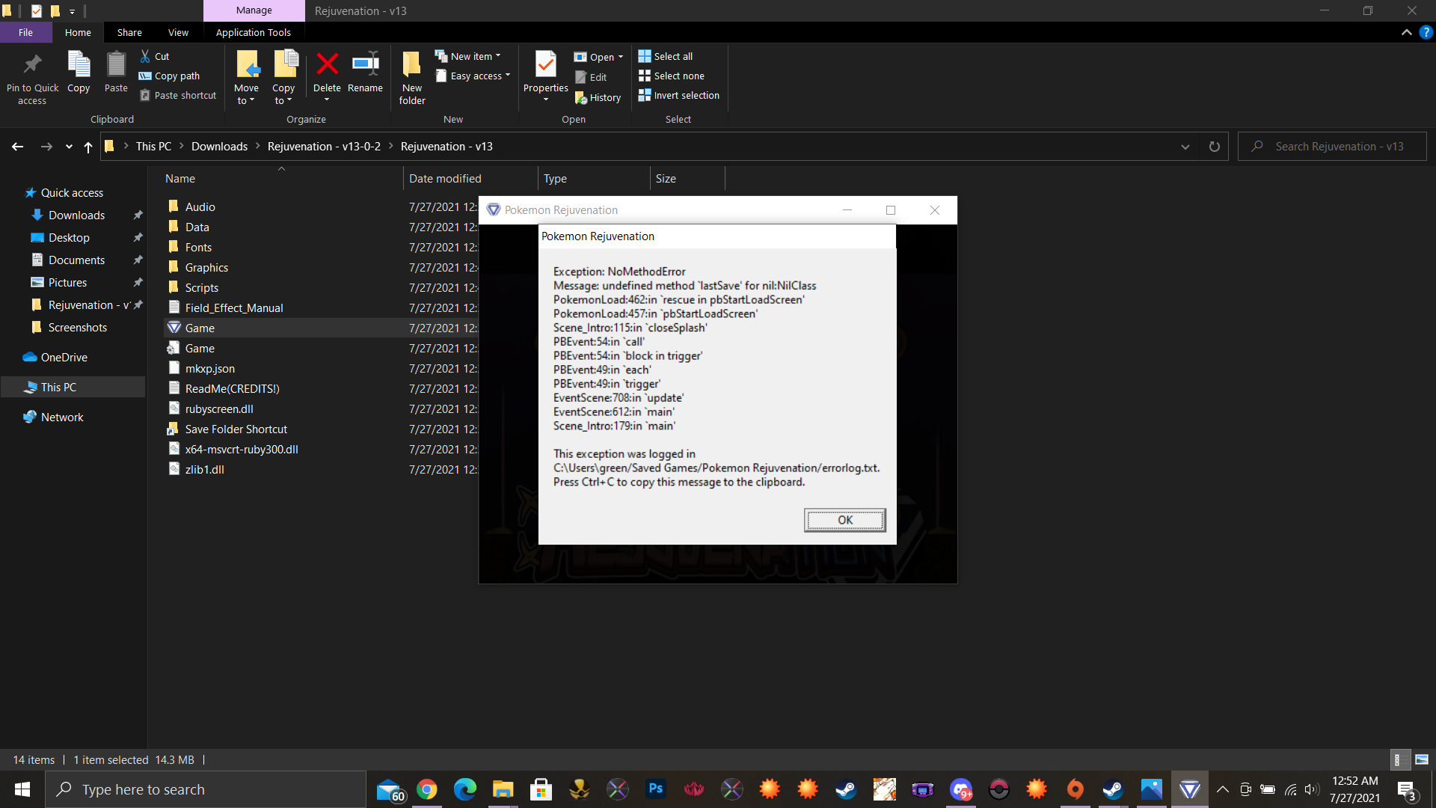This screenshot has height=808, width=1436.
Task: Click the Pin to Quick access icon
Action: coord(32,65)
